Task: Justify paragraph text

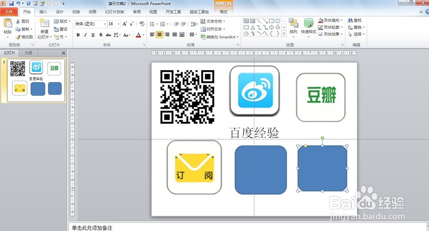Action: click(x=175, y=35)
